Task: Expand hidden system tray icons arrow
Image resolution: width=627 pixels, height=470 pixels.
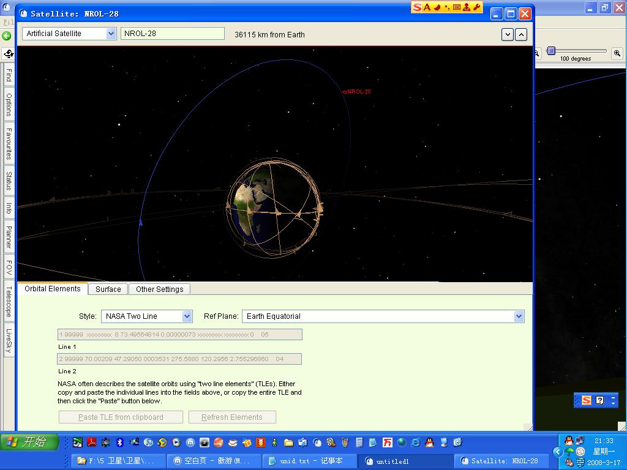Action: tap(558, 452)
